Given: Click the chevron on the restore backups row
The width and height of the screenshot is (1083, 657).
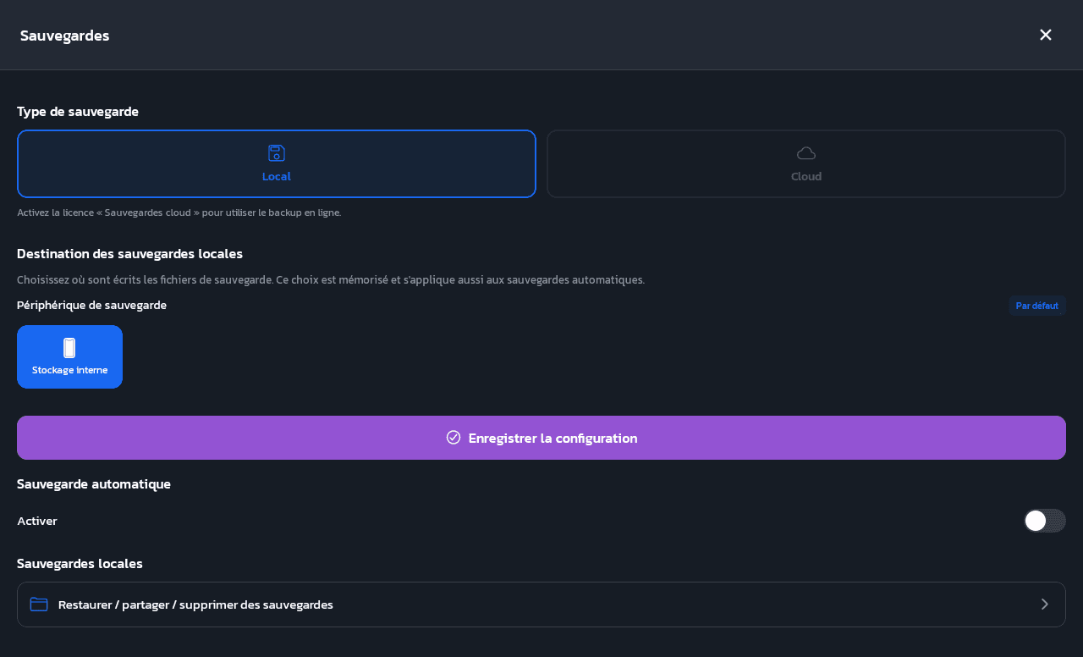Looking at the screenshot, I should pyautogui.click(x=1045, y=605).
